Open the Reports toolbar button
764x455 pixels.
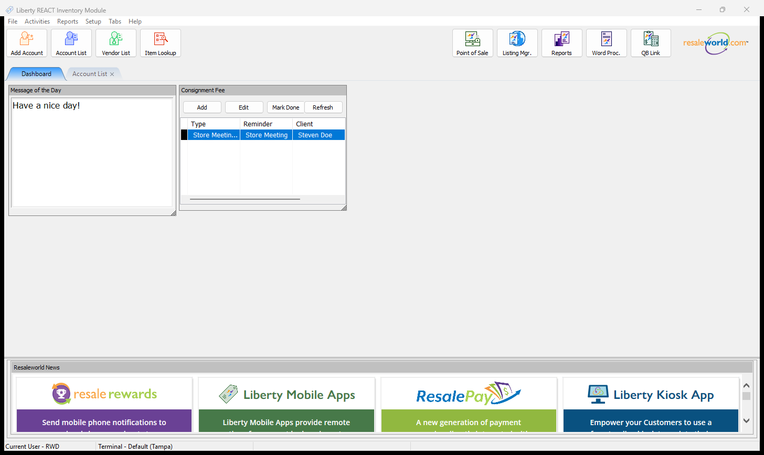click(x=562, y=43)
